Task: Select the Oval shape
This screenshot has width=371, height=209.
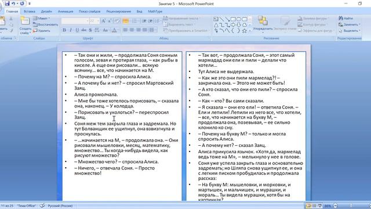Action: 239,19
